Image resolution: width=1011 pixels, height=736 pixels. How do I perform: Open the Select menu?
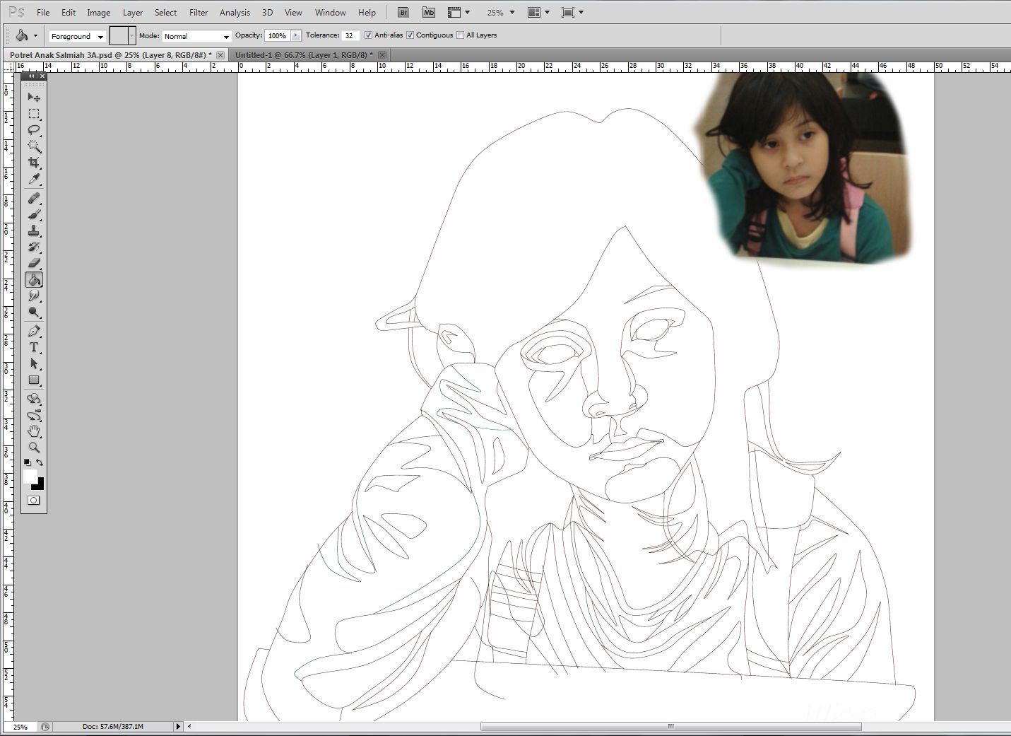click(x=166, y=12)
